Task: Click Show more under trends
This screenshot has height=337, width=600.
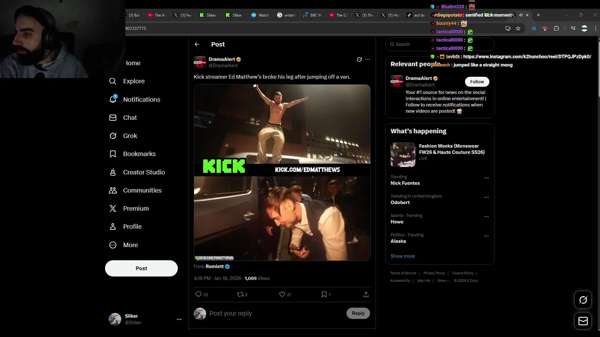Action: 403,256
